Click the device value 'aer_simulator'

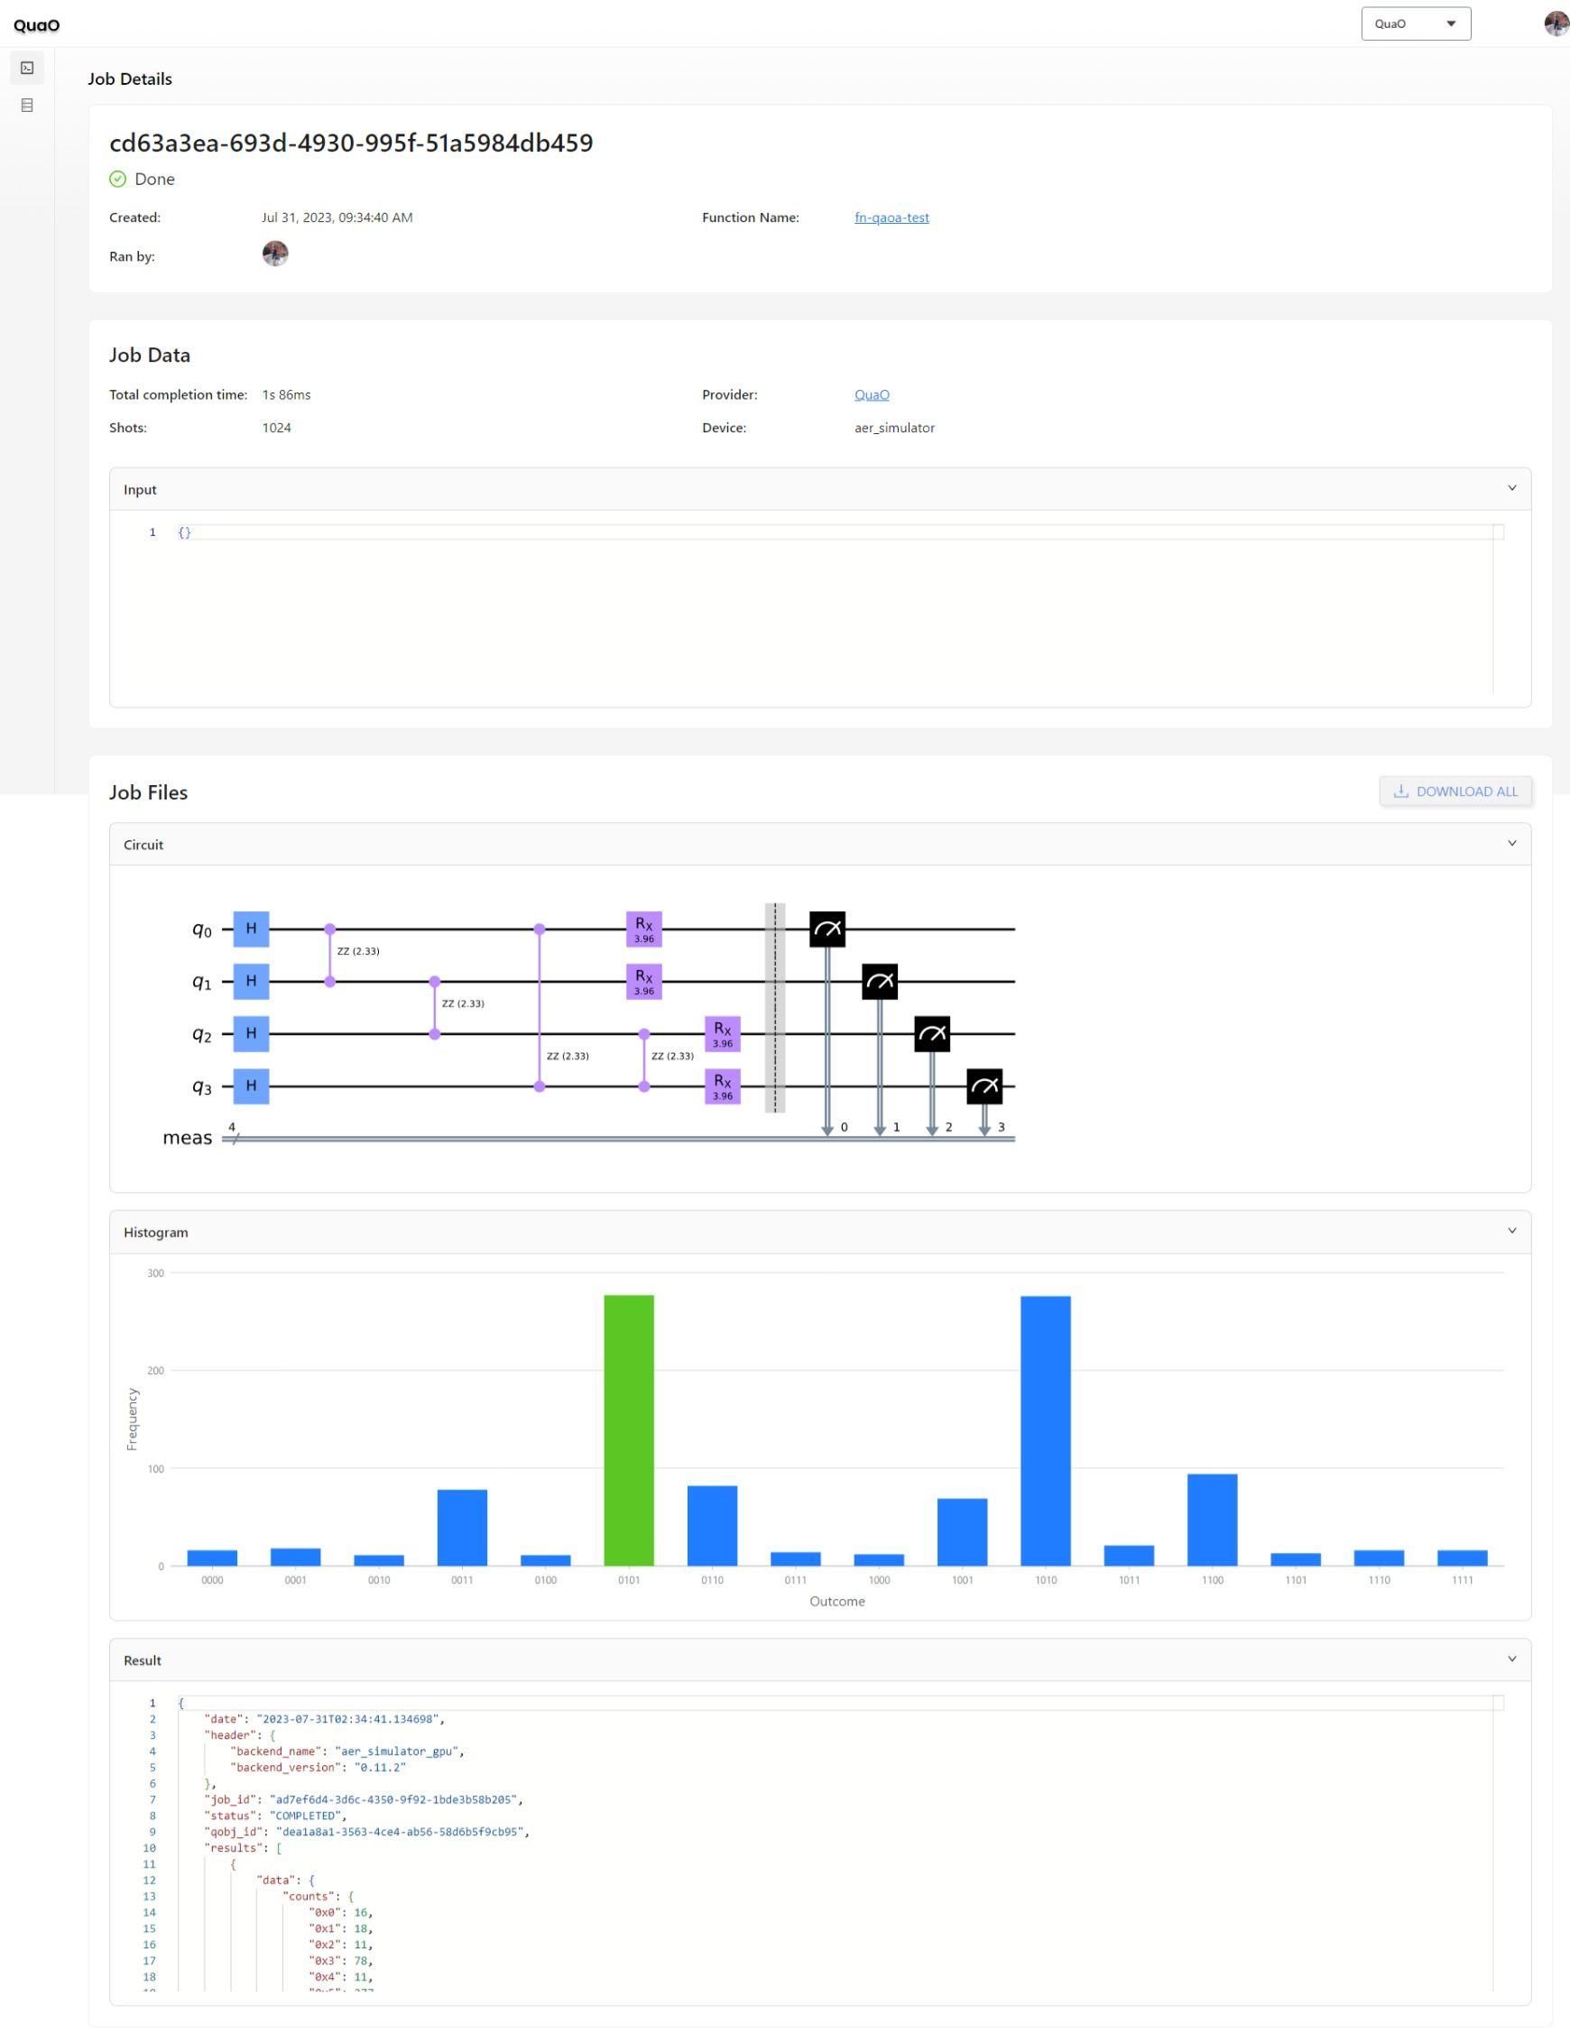click(x=894, y=427)
